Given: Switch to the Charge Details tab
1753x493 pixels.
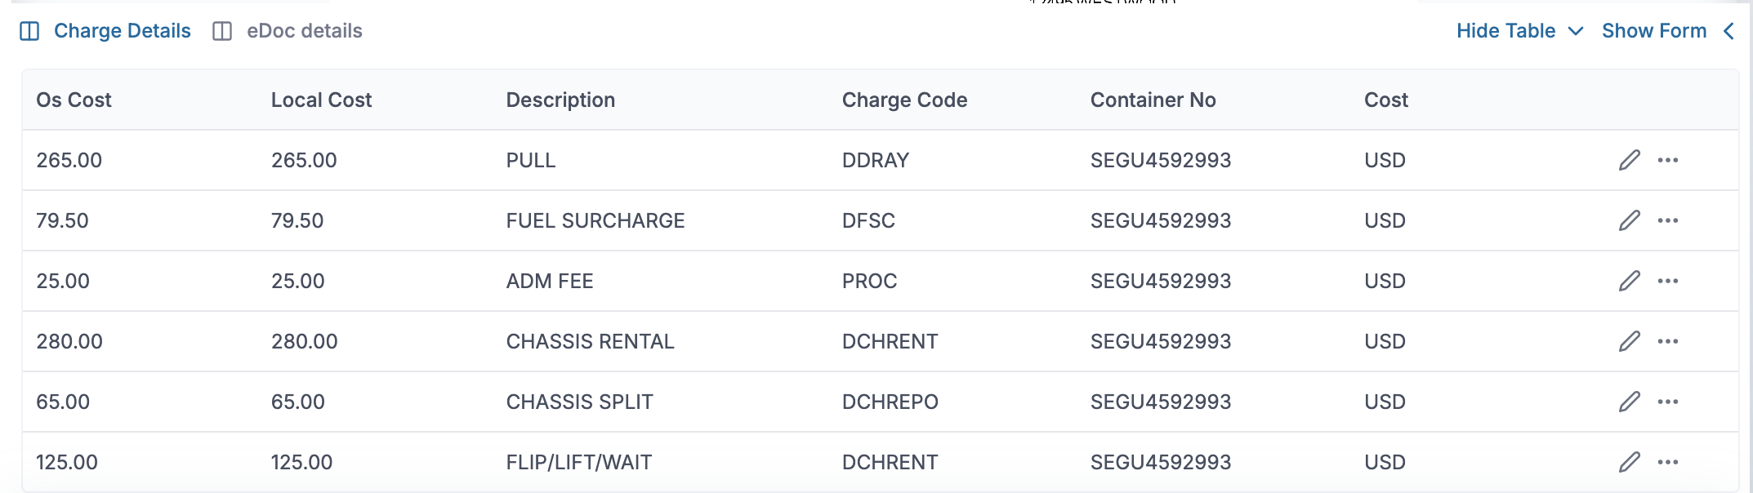Looking at the screenshot, I should click(x=122, y=31).
